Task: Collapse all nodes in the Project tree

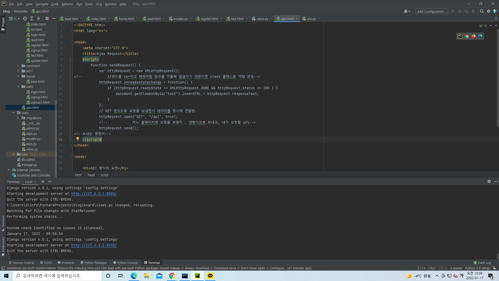Action: (x=38, y=18)
